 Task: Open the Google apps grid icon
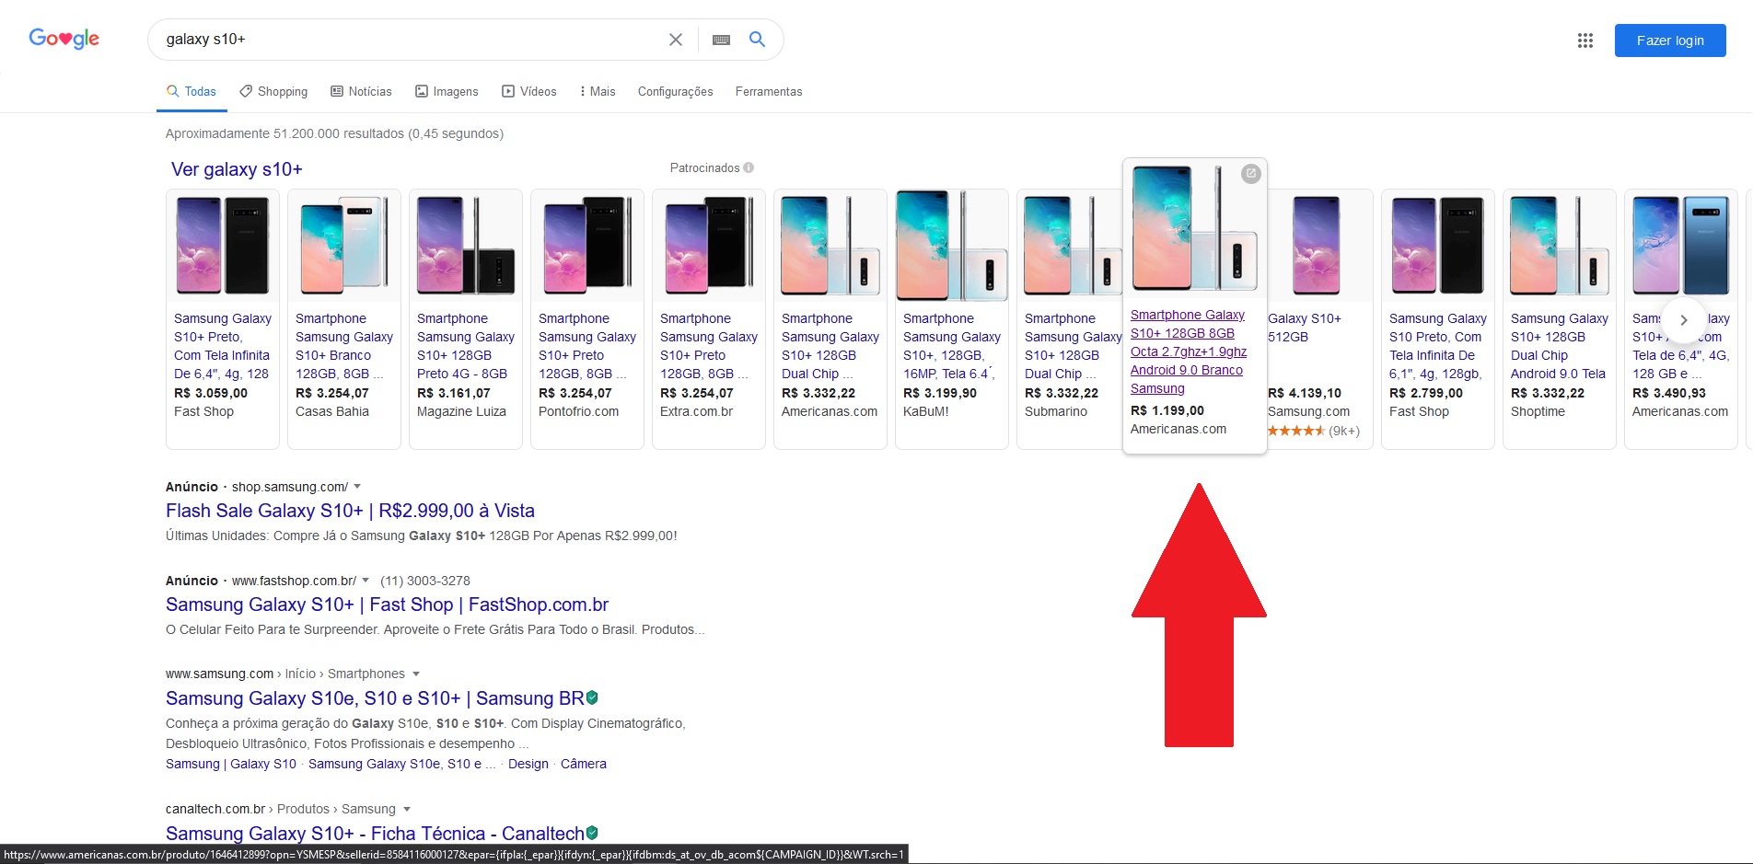[x=1585, y=40]
